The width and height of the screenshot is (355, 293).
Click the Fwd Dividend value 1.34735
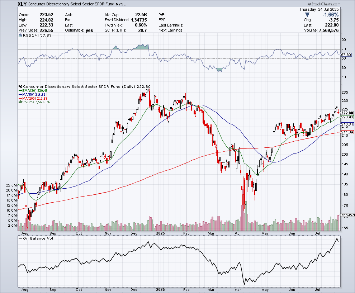tap(139, 20)
